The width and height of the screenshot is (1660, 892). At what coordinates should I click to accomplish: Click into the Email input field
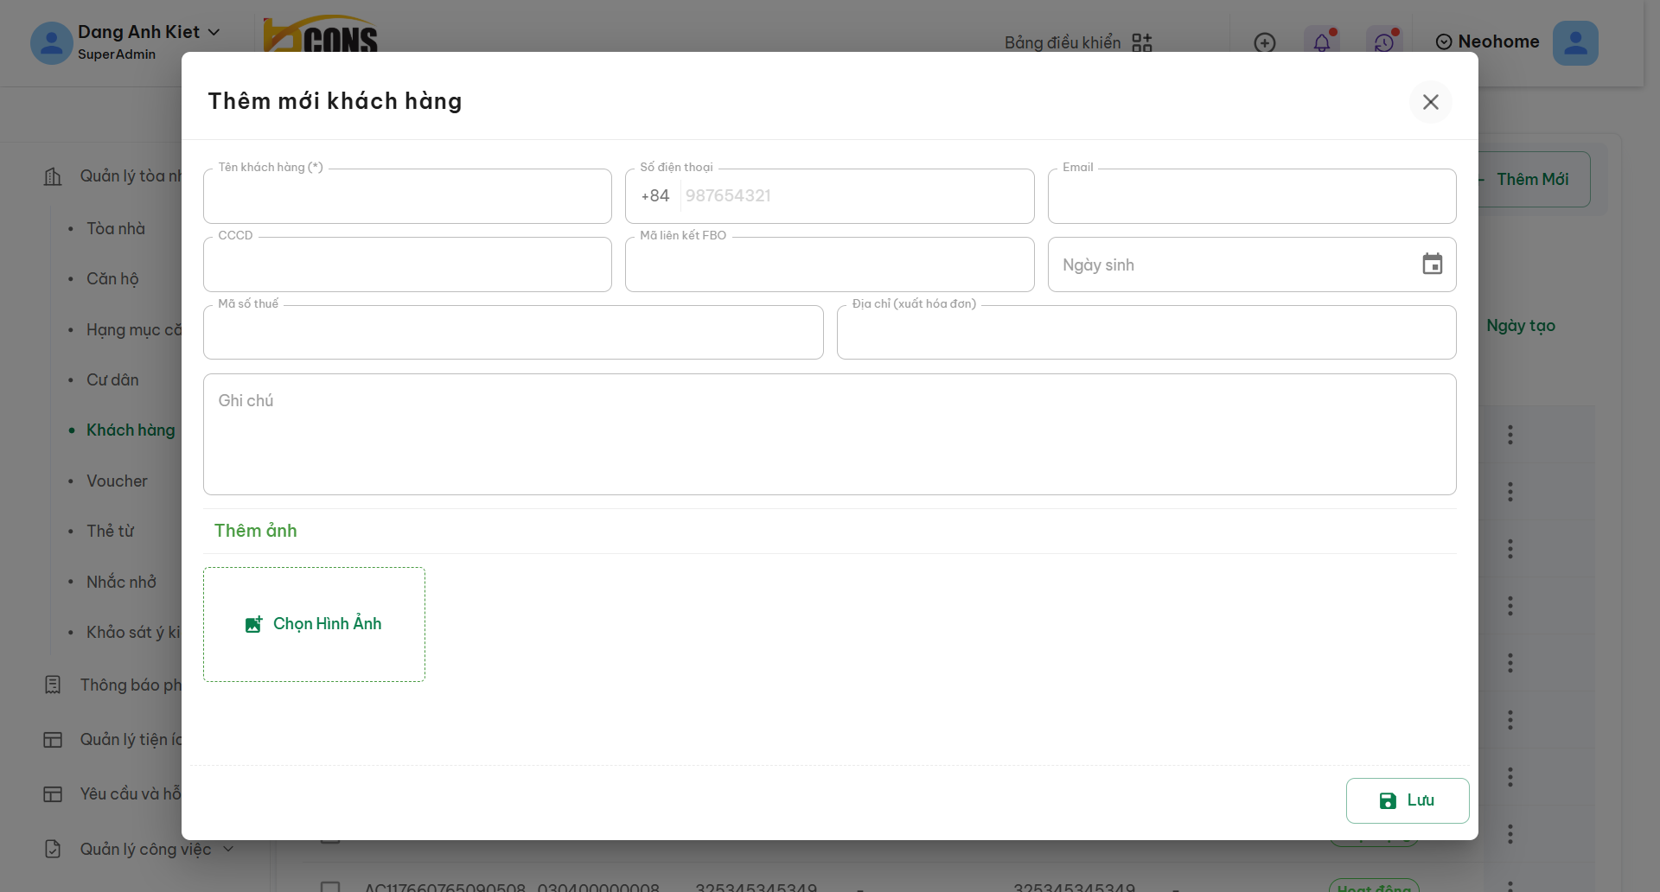1251,197
